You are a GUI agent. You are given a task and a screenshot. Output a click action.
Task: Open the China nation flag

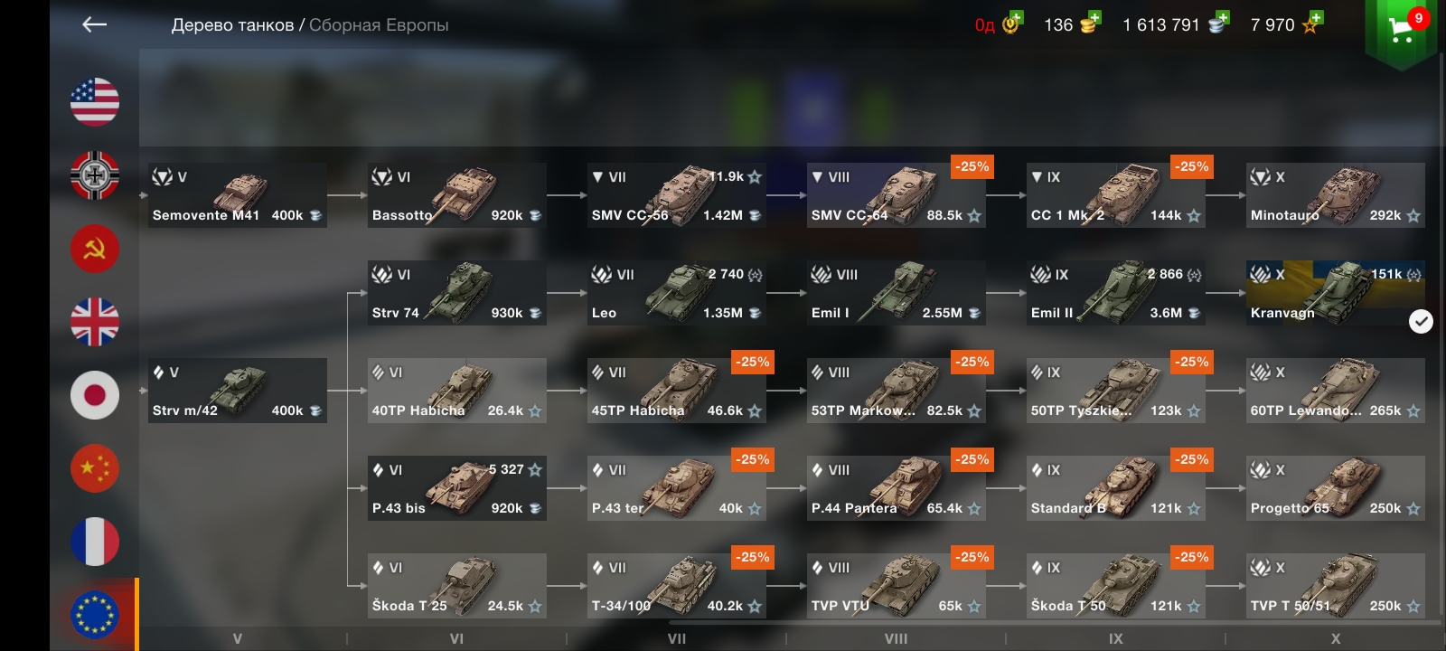point(95,468)
